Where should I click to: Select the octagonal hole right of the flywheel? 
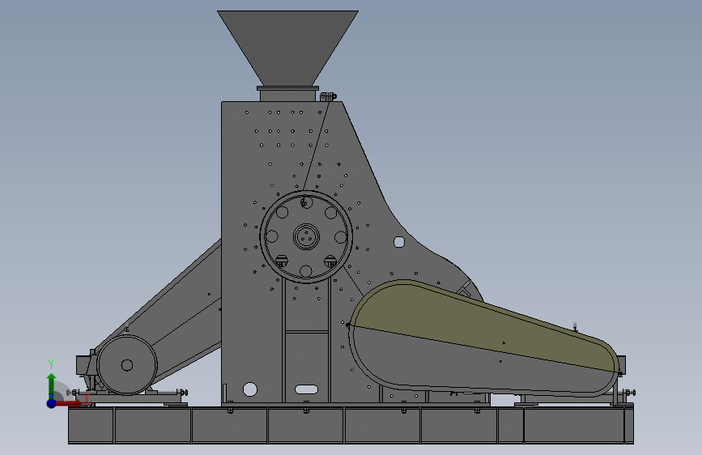[x=399, y=242]
